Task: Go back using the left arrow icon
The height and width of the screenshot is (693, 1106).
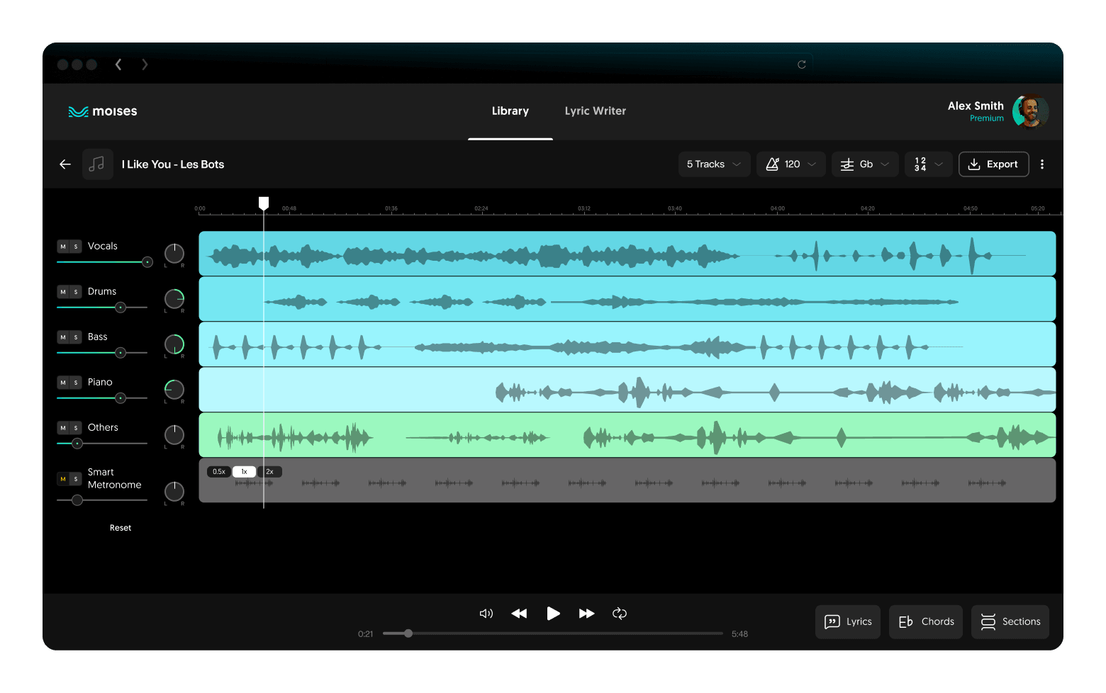Action: (65, 164)
